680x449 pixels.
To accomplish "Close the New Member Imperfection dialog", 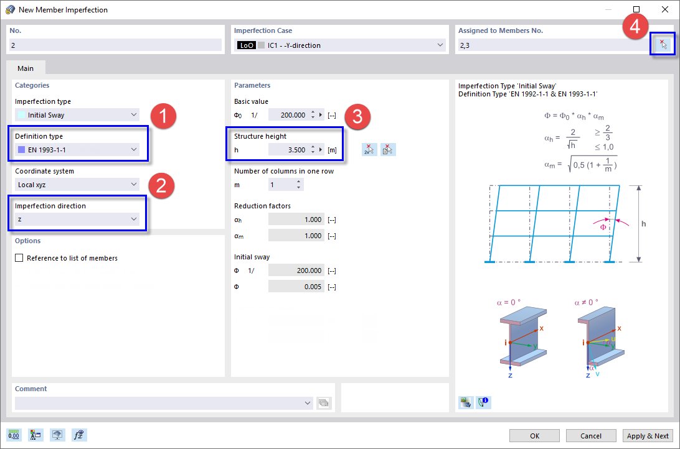I will click(665, 9).
